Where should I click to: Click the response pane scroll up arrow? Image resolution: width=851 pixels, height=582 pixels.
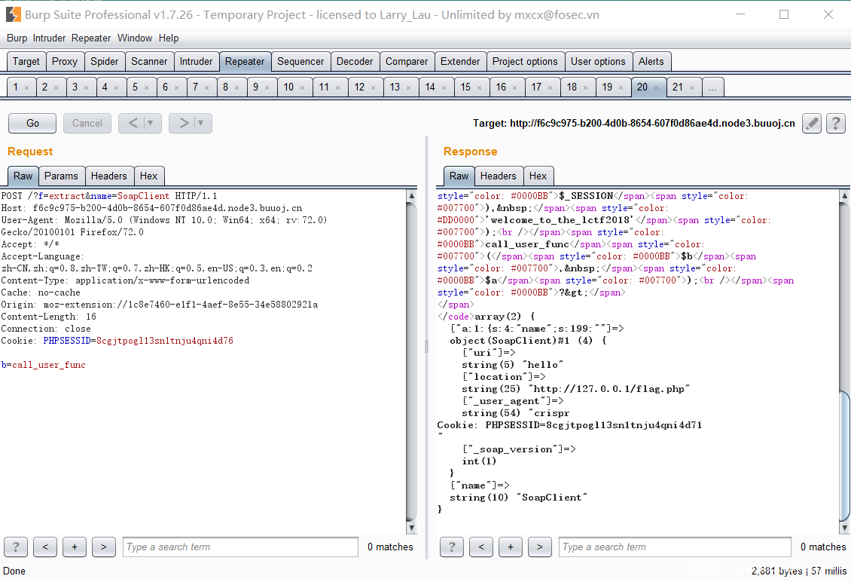pos(844,195)
